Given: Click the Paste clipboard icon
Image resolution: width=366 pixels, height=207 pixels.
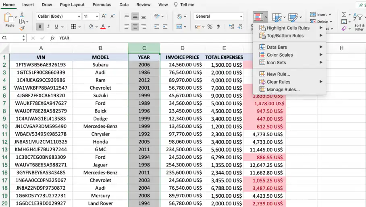Looking at the screenshot, I should pos(9,18).
